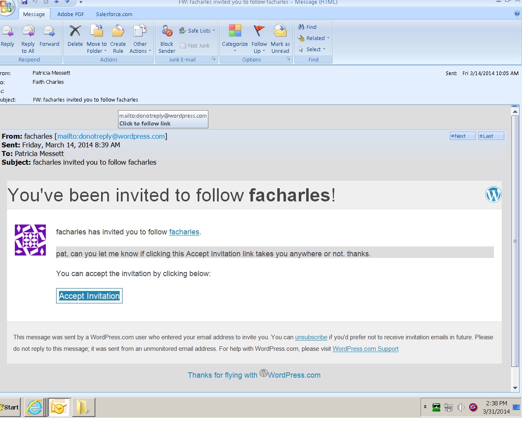The image size is (522, 421).
Task: Click the Reply icon in the ribbon
Action: (7, 35)
